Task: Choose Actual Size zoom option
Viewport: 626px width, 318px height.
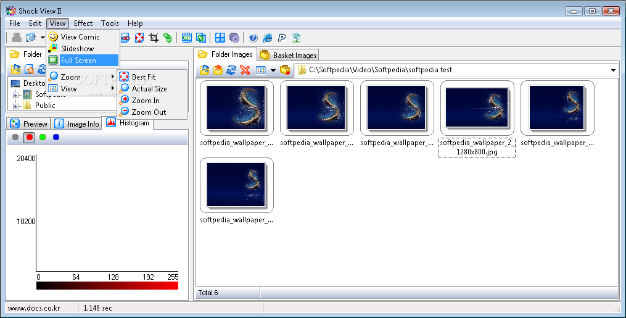Action: (152, 89)
